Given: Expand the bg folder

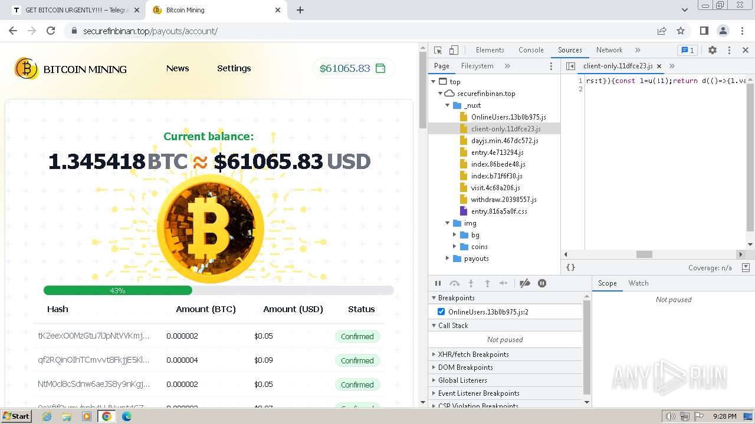Looking at the screenshot, I should click(x=455, y=235).
